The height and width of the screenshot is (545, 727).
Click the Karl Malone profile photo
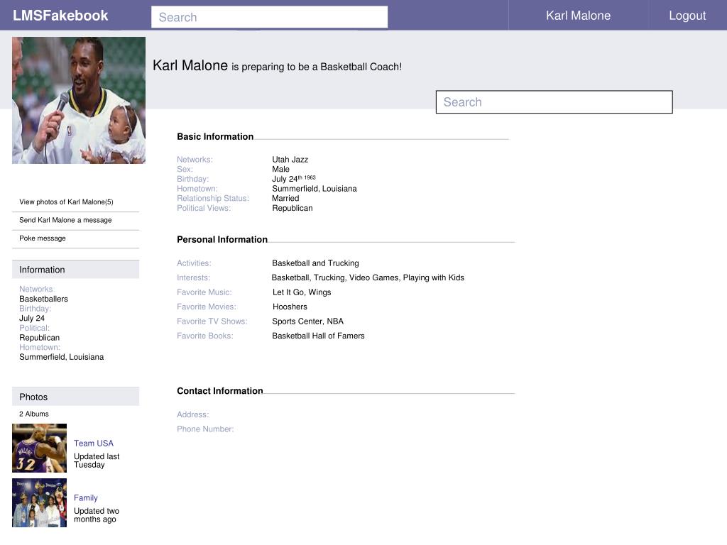tap(79, 100)
